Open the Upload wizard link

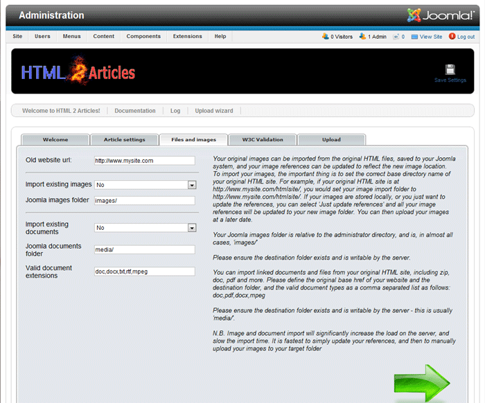214,111
